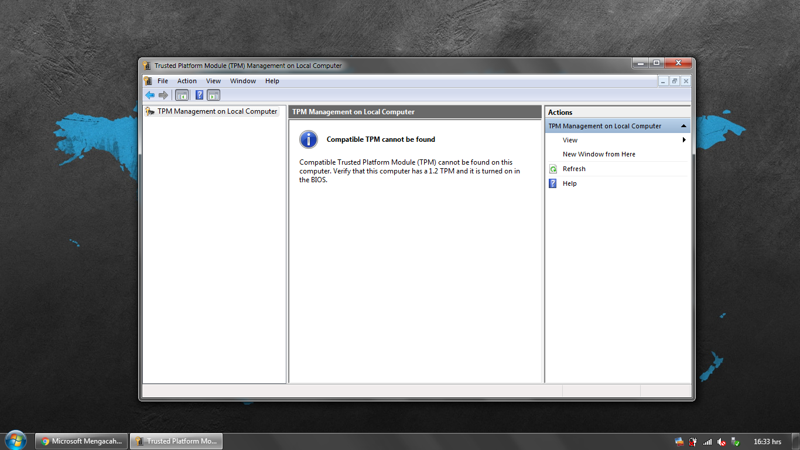Click the Show Desktop strip at the taskbar end
Viewport: 800px width, 450px height.
tap(796, 441)
